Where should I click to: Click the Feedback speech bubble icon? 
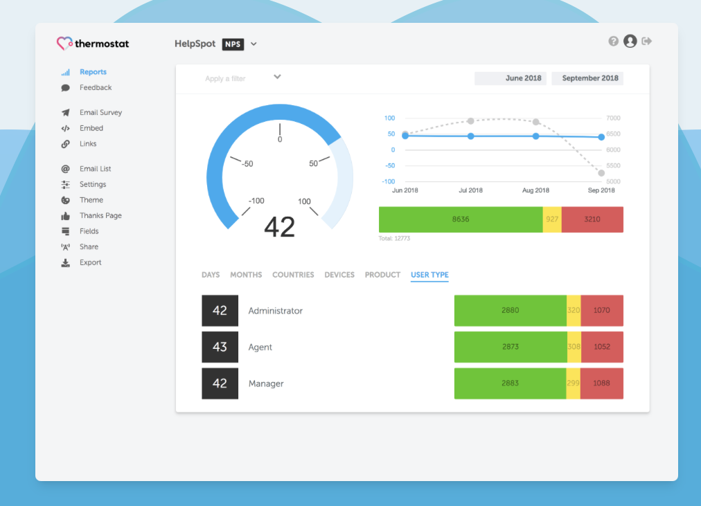[65, 88]
